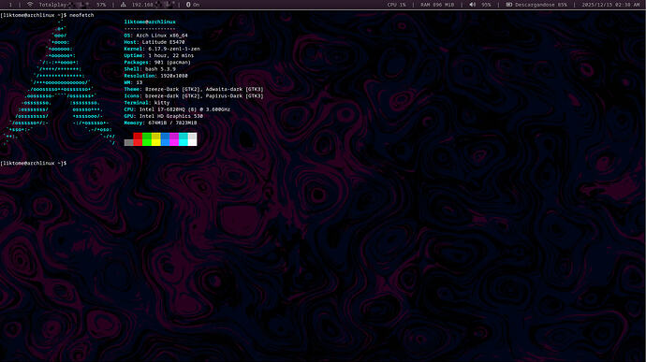
Task: Click the Resolution: 1920x1080 line
Action: [x=155, y=76]
